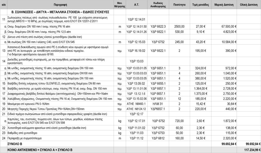
Task: Select the GLENFIELD valve description in row 15
Action: click(54, 83)
